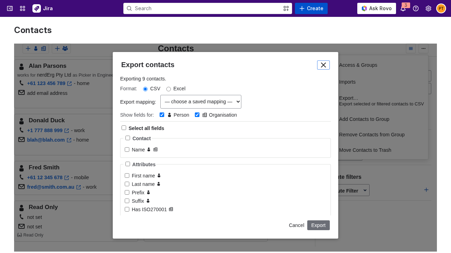
Task: Toggle the list view icon in Contacts
Action: (x=411, y=48)
